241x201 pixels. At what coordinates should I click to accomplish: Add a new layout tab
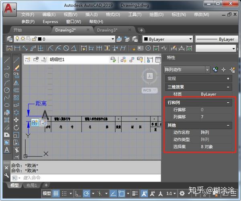click(x=46, y=185)
